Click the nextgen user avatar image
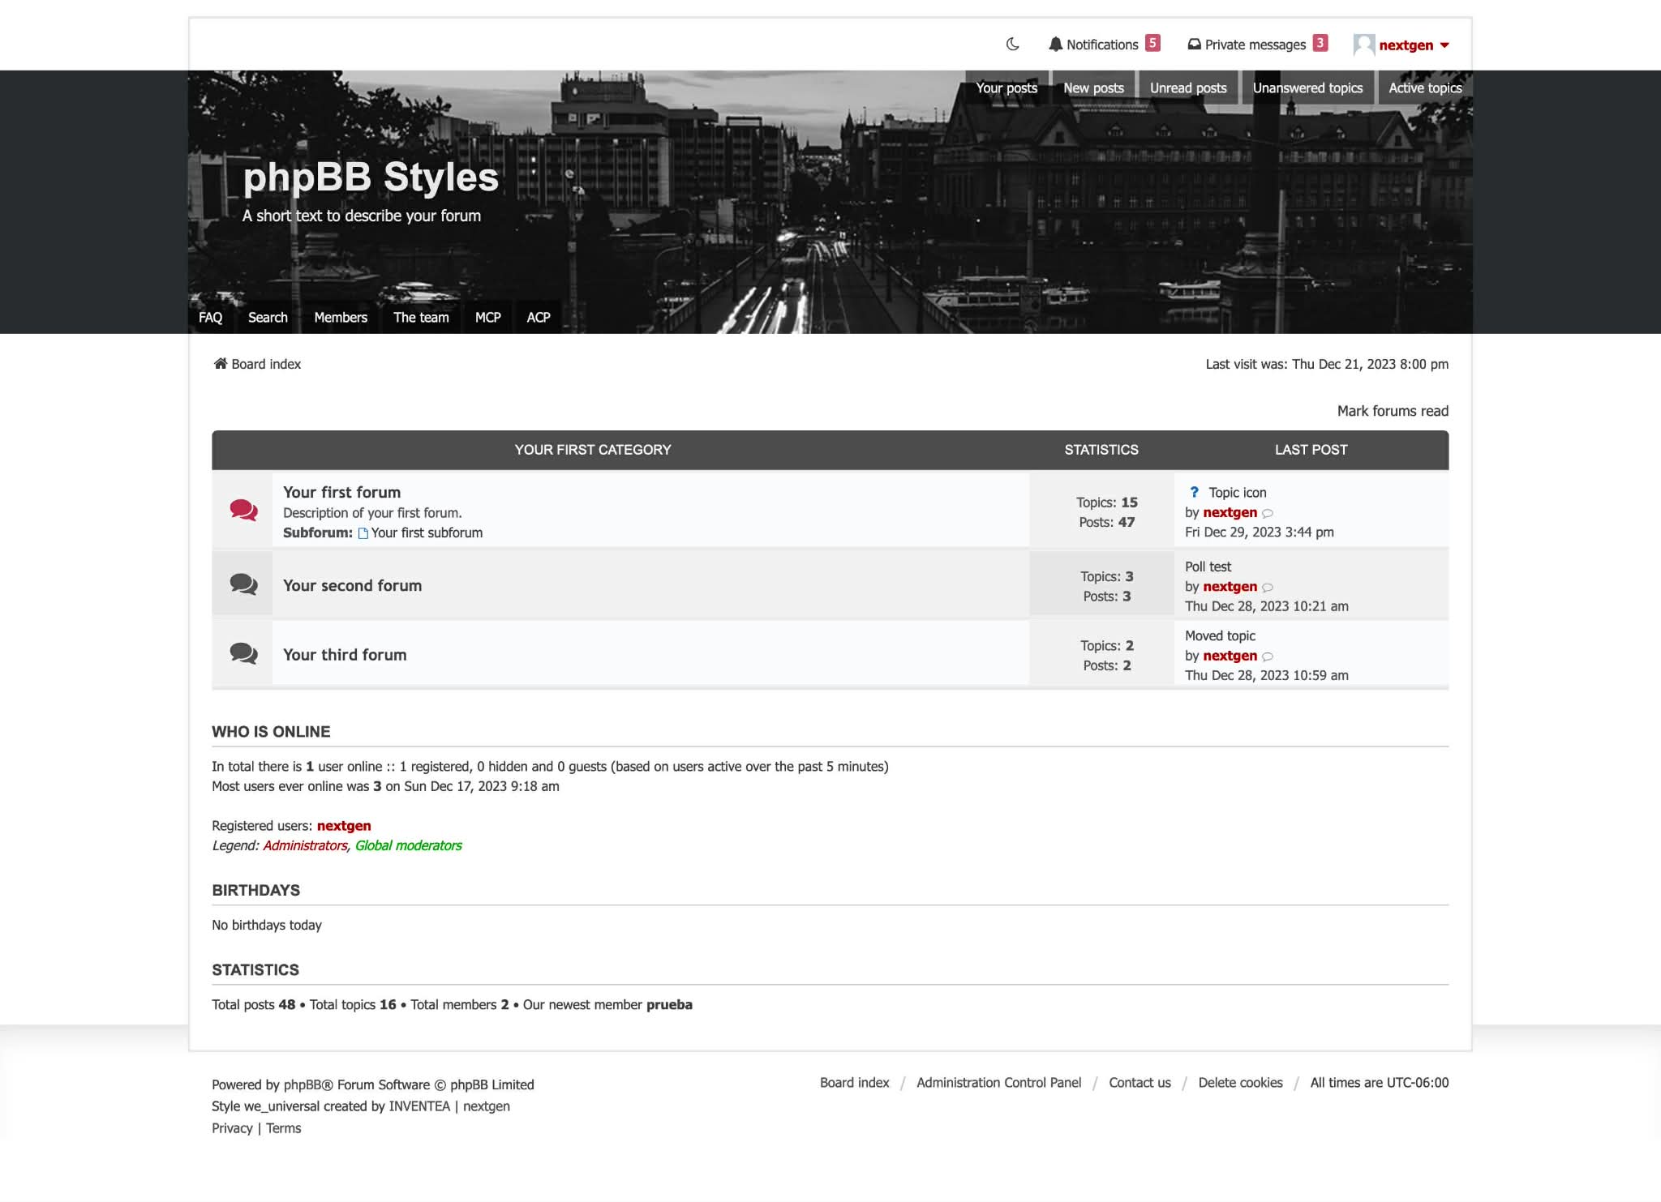The width and height of the screenshot is (1661, 1202). [1363, 45]
